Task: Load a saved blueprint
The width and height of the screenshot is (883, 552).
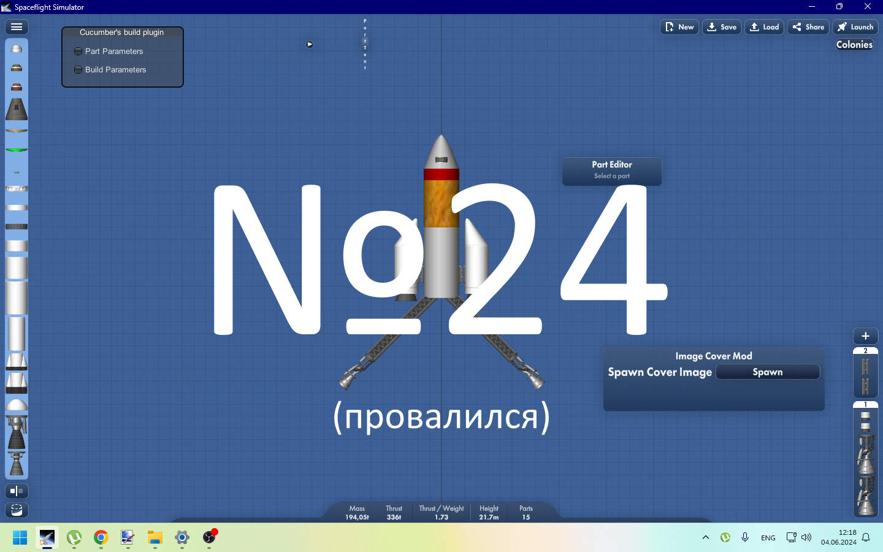Action: tap(765, 27)
